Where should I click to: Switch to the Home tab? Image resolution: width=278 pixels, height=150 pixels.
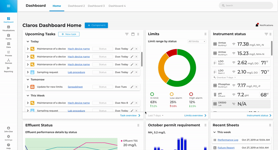[57, 6]
